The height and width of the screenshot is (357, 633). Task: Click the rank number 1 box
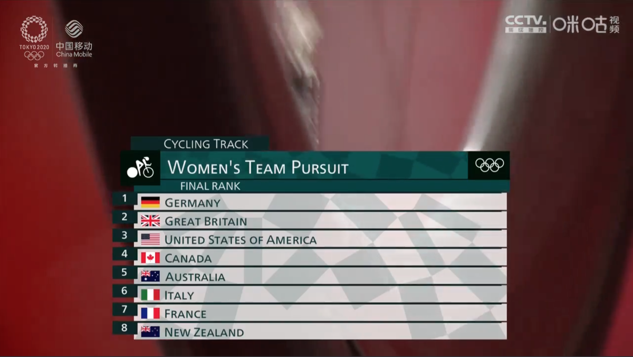[x=124, y=199]
